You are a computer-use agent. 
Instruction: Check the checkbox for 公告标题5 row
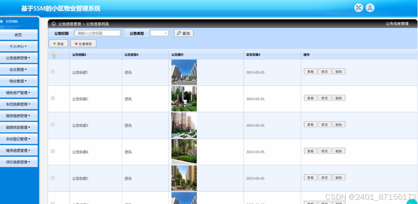tap(53, 177)
